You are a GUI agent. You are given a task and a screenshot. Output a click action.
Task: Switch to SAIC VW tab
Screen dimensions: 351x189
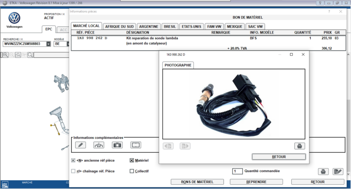pos(255,26)
